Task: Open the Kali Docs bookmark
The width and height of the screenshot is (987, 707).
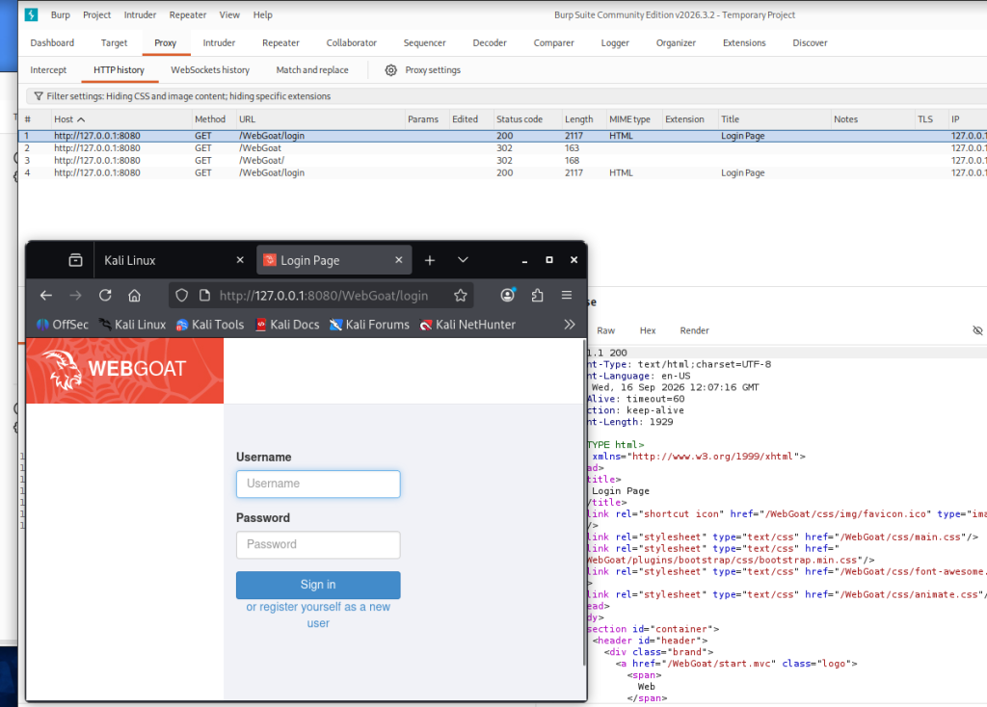Action: coord(287,325)
